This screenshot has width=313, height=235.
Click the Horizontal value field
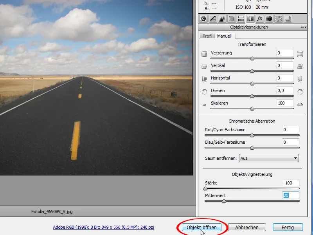click(x=285, y=78)
